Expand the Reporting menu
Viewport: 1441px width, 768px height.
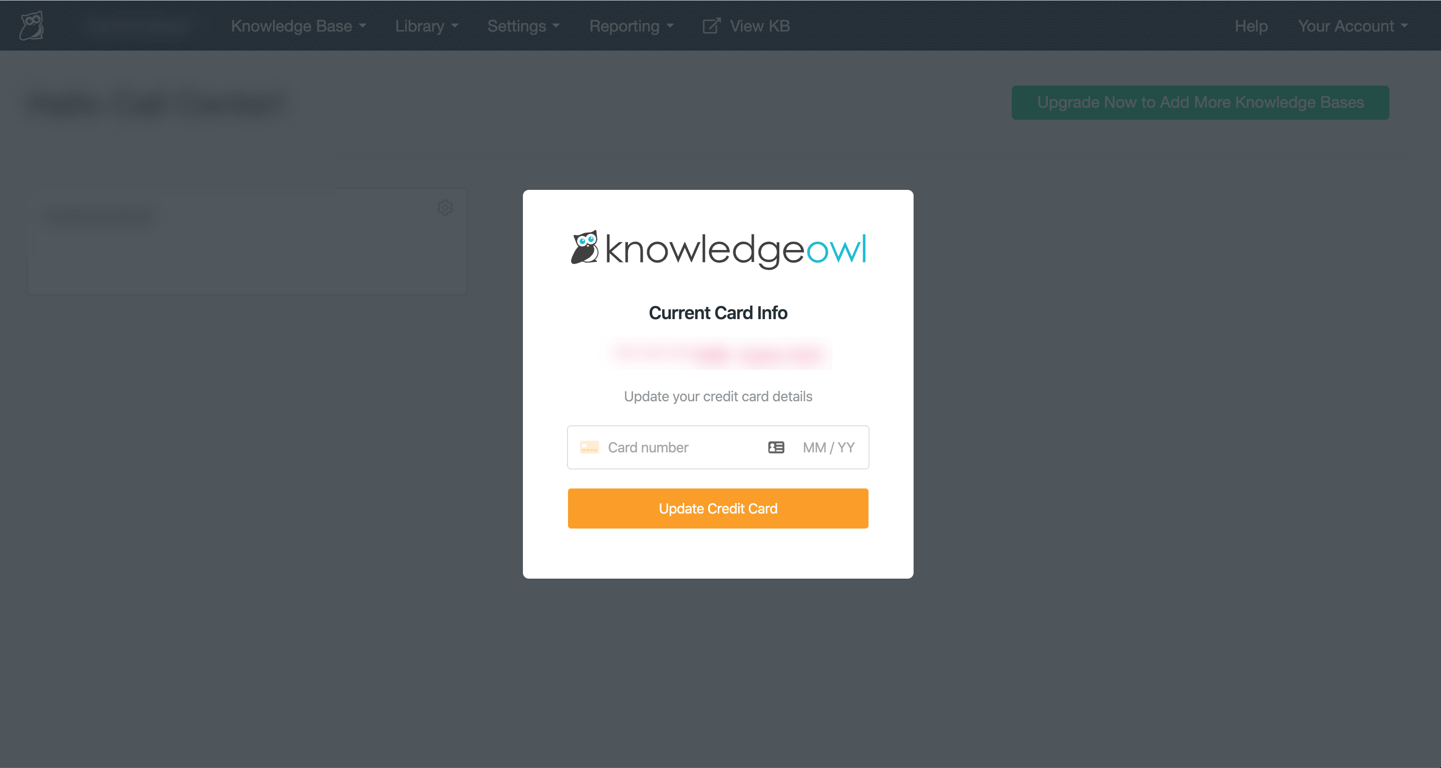(631, 26)
